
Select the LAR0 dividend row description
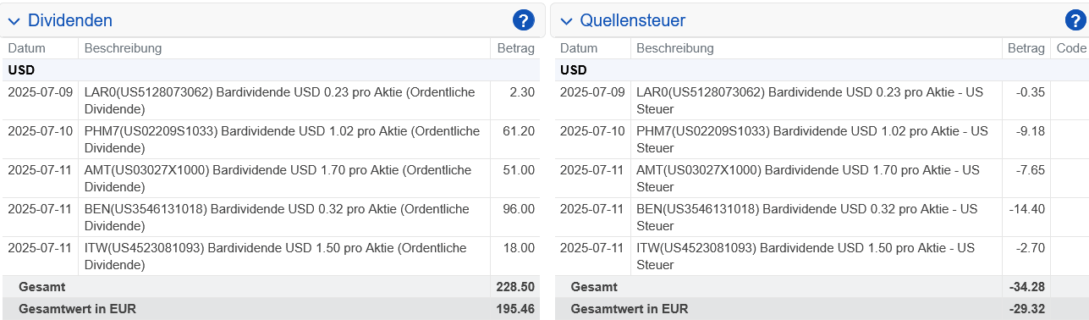click(280, 101)
